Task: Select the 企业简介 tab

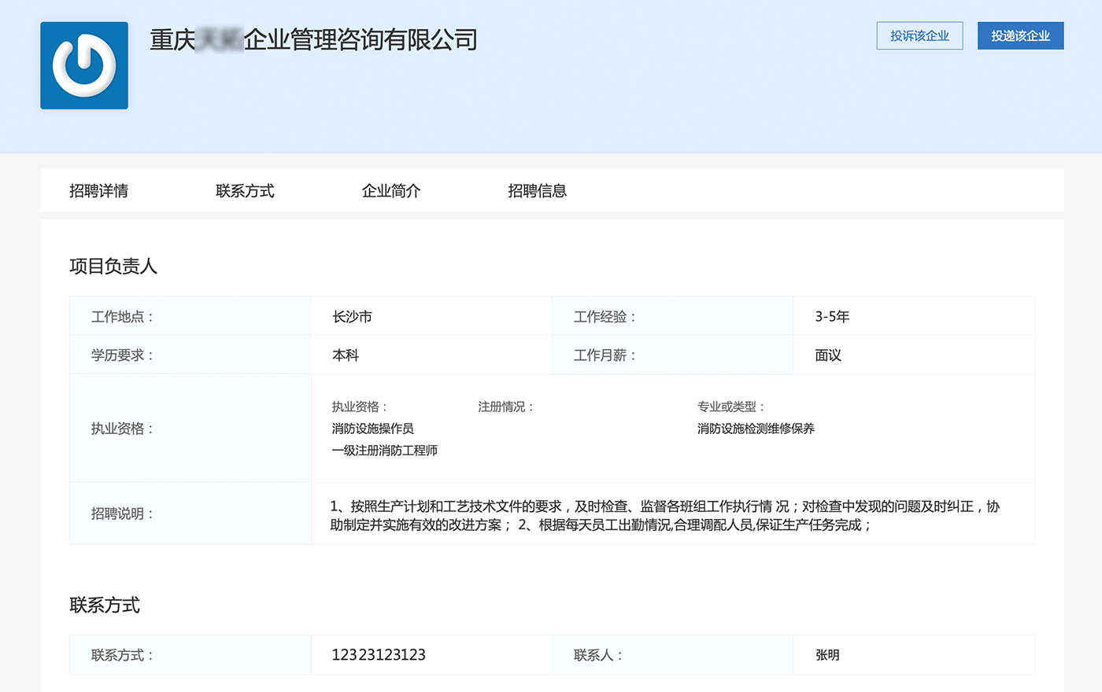Action: [x=391, y=191]
